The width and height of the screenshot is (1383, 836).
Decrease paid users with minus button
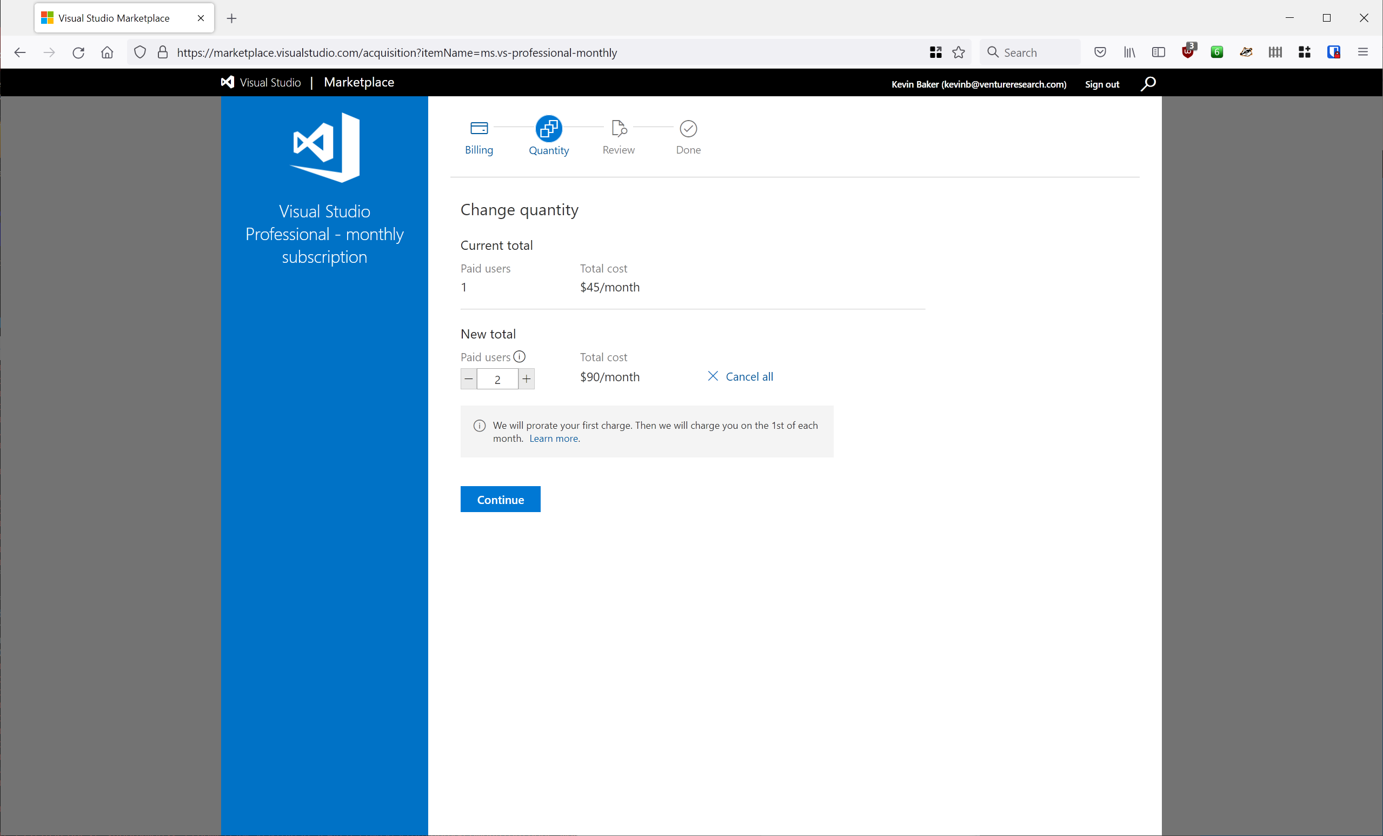click(x=469, y=379)
